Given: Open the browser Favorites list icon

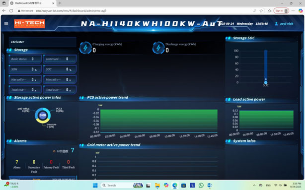Looking at the screenshot, I should pyautogui.click(x=270, y=11).
